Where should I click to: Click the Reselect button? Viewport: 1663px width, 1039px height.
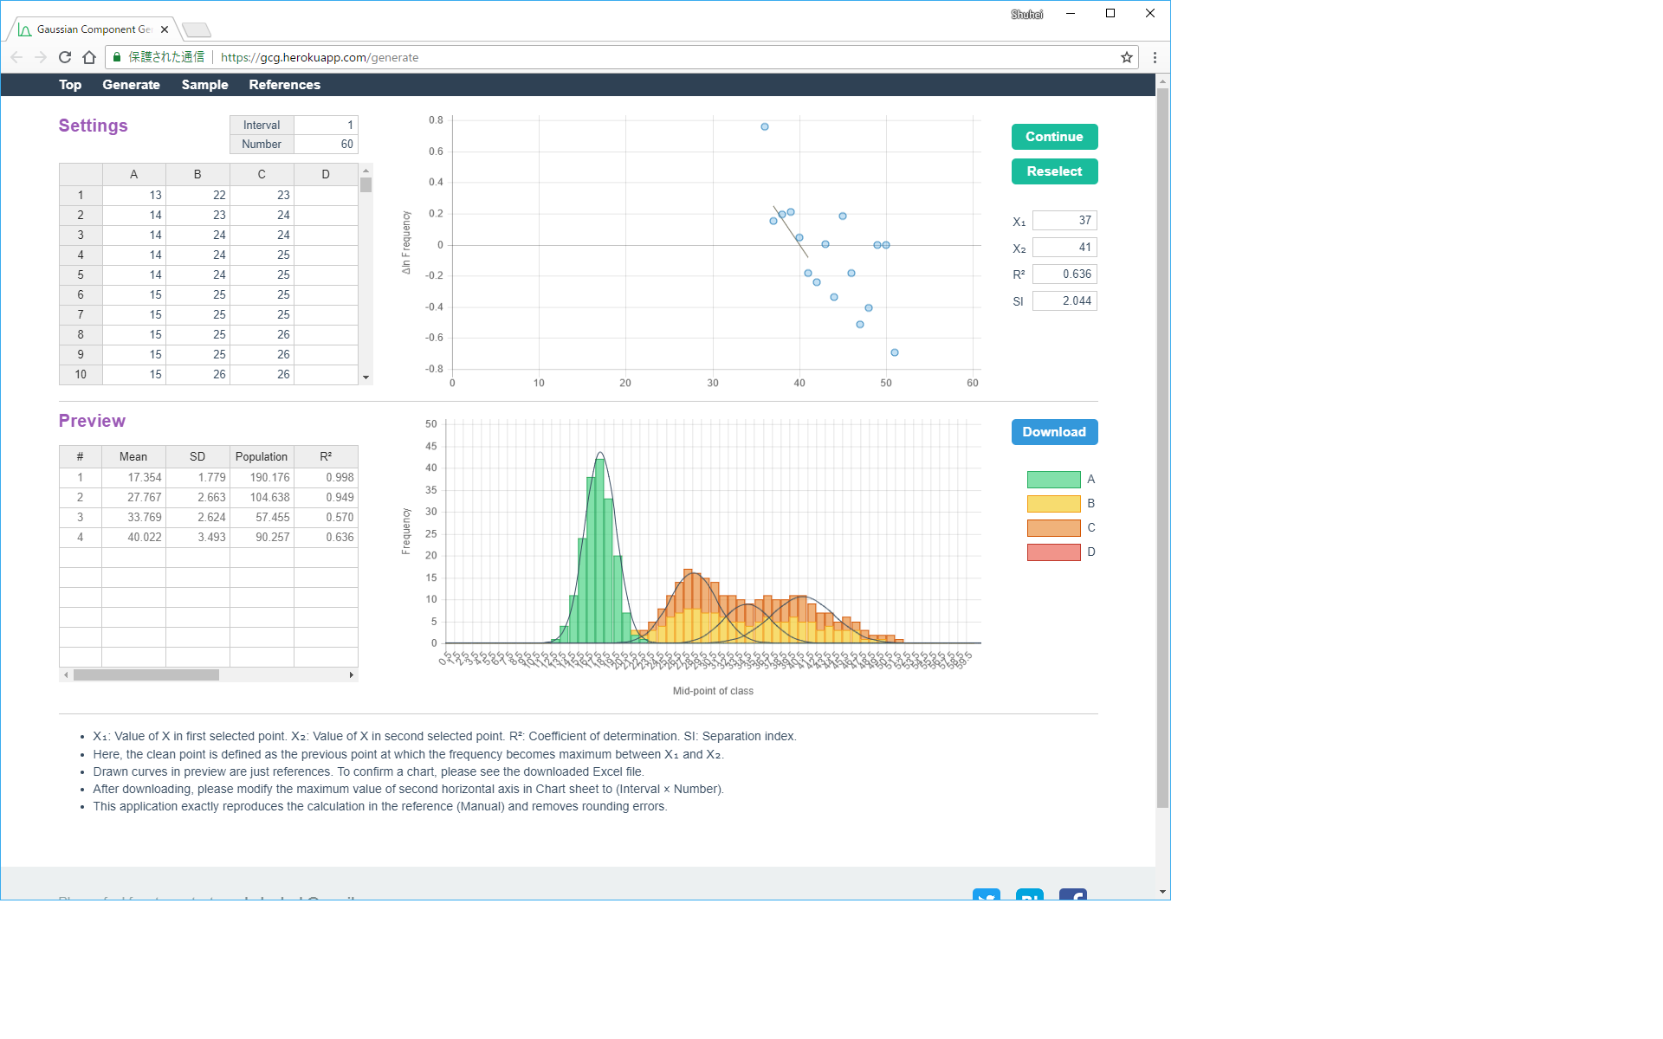tap(1054, 171)
